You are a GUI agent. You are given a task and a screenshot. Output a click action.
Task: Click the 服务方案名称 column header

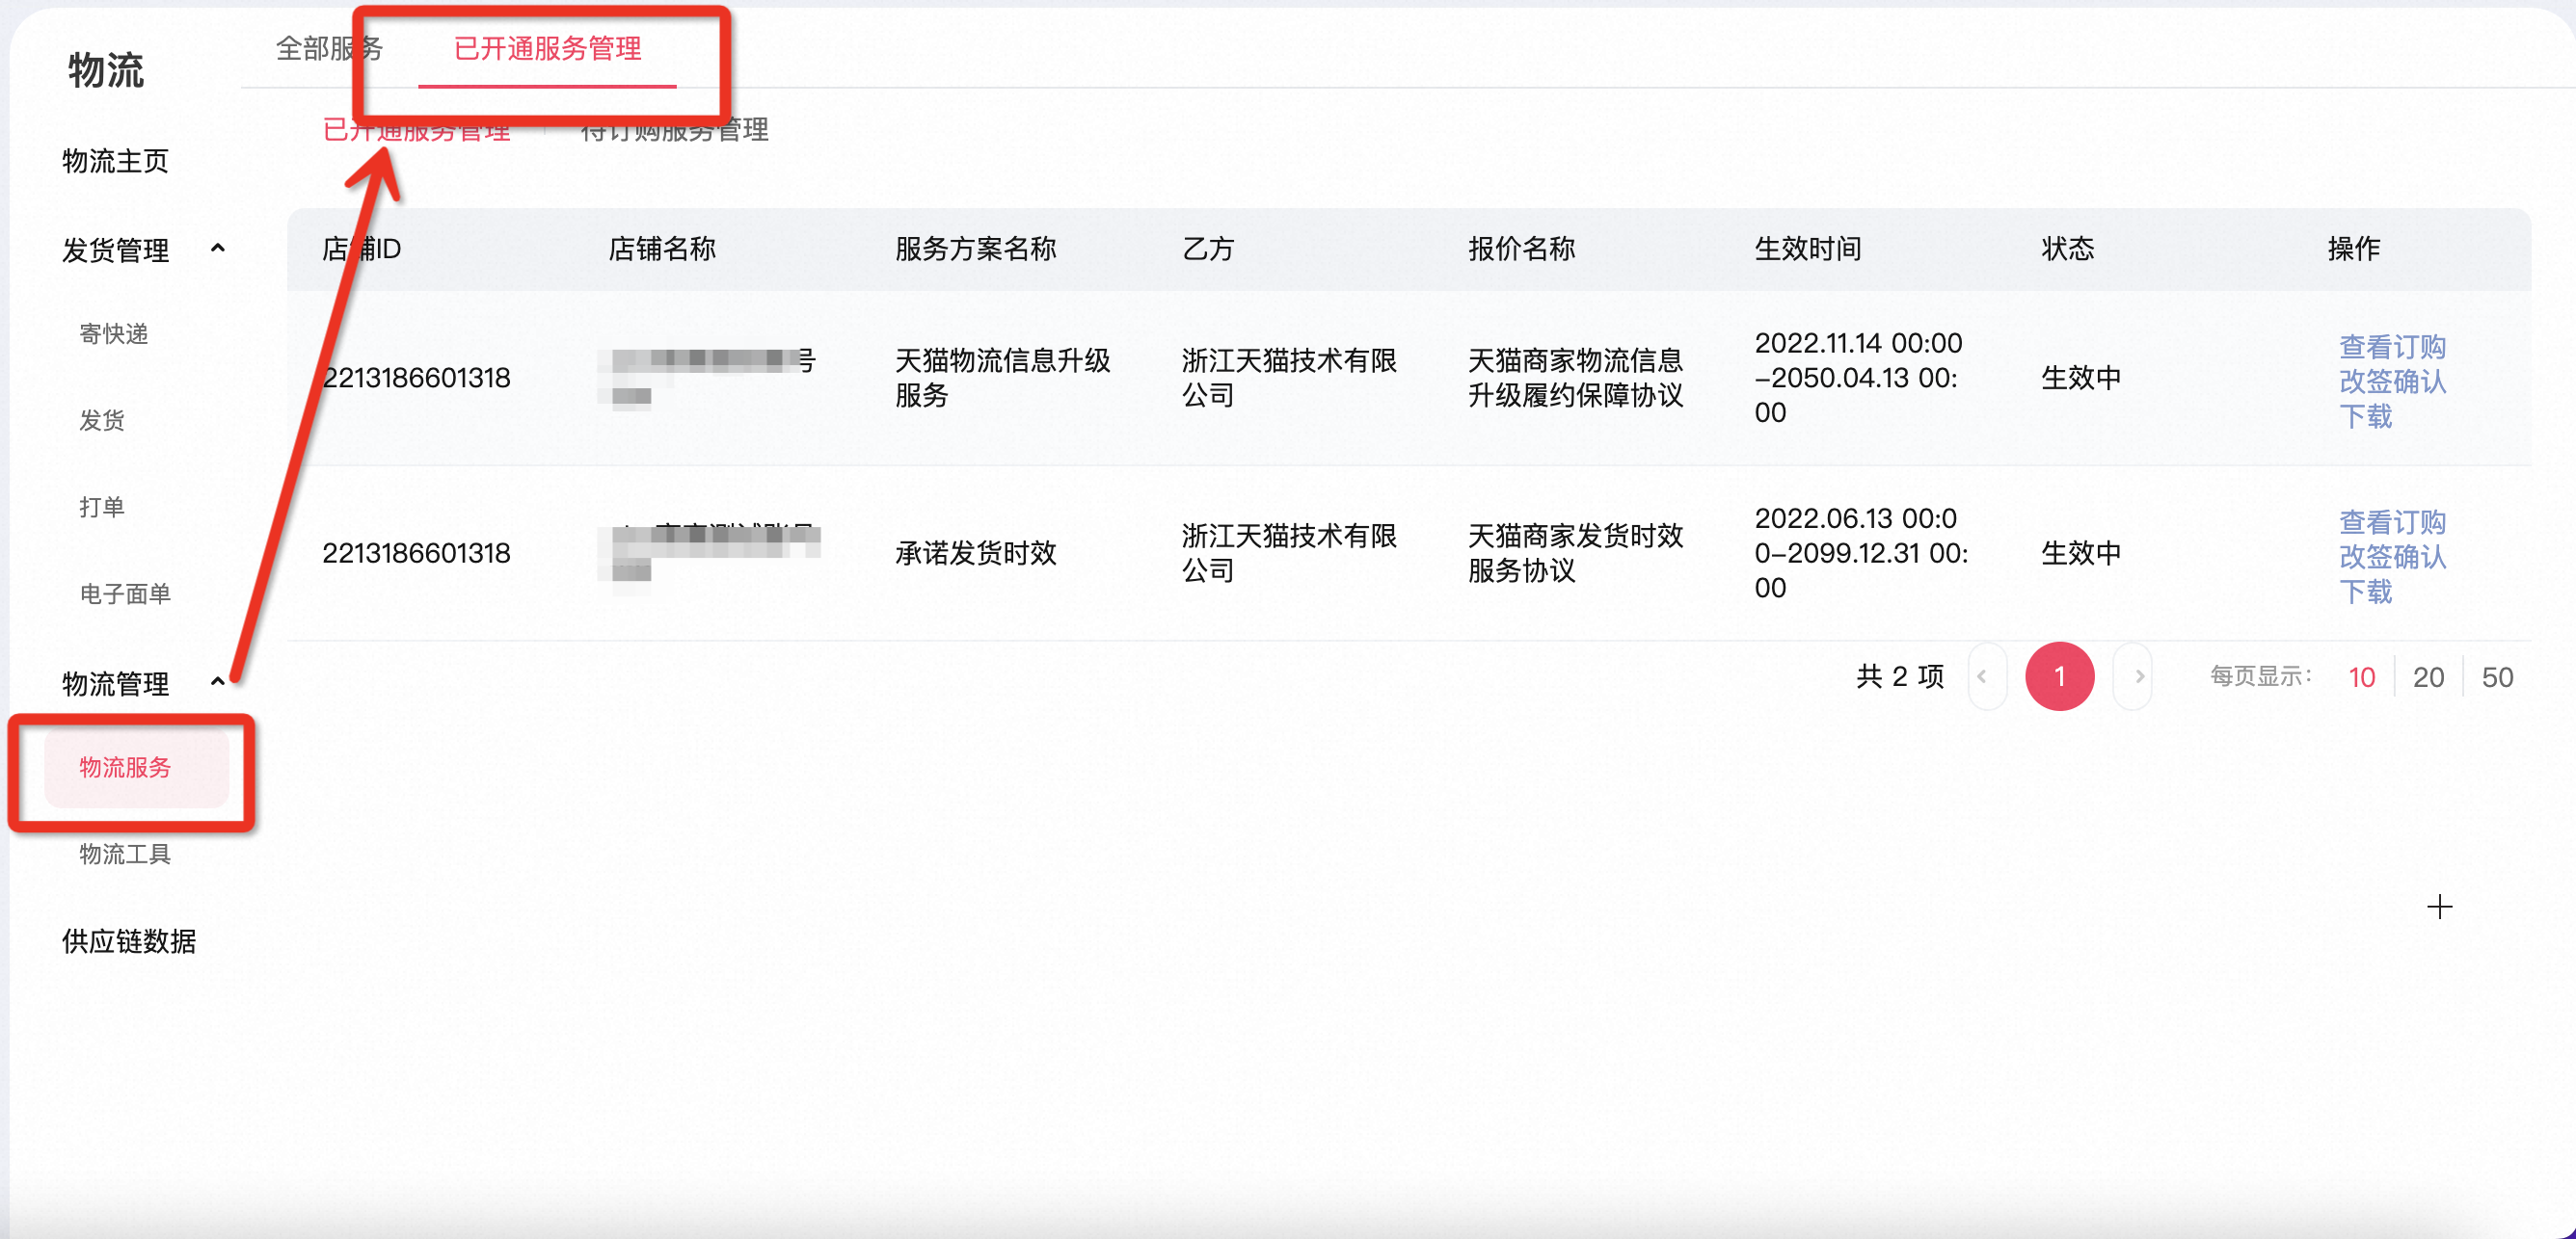point(975,248)
